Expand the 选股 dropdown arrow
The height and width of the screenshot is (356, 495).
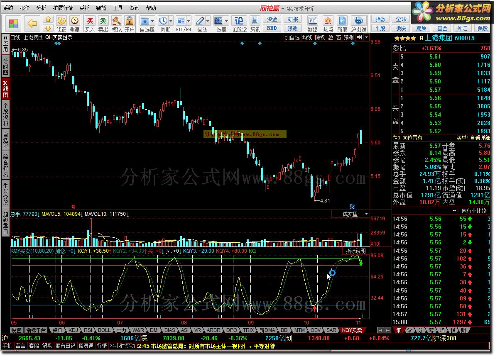pyautogui.click(x=227, y=21)
